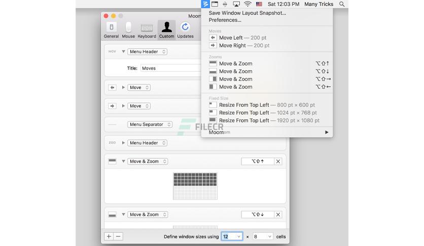Open AirPlay display menu bar icon
The image size is (424, 246).
236,4
